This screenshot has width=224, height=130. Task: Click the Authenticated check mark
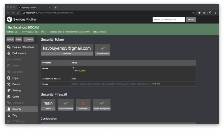[x=103, y=48]
